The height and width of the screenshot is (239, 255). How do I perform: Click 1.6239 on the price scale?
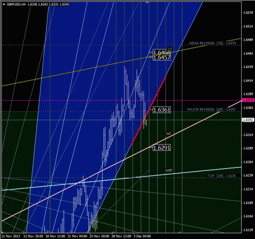(248, 175)
